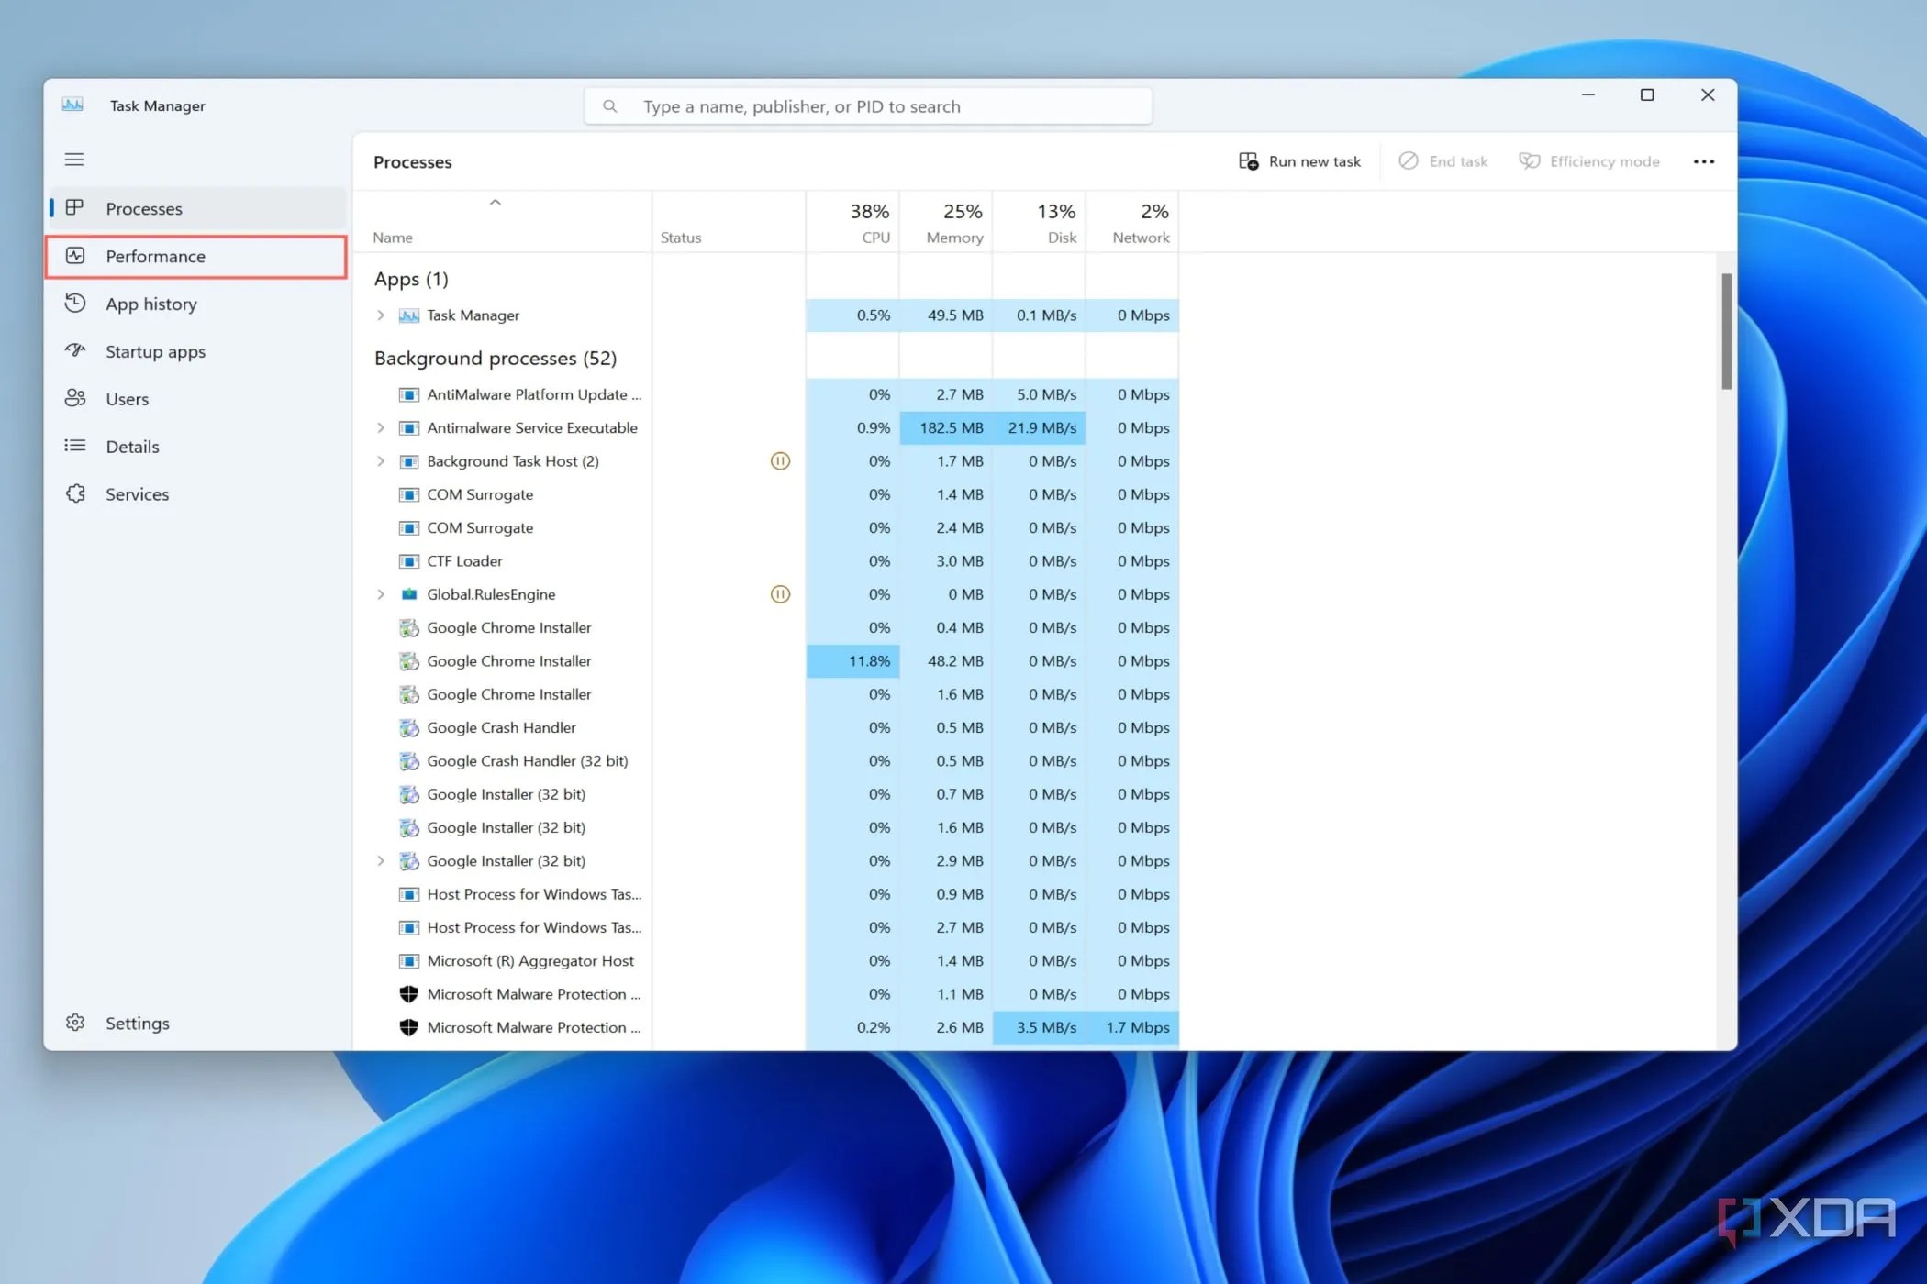Viewport: 1927px width, 1284px height.
Task: Switch to the Processes tab
Action: click(144, 208)
